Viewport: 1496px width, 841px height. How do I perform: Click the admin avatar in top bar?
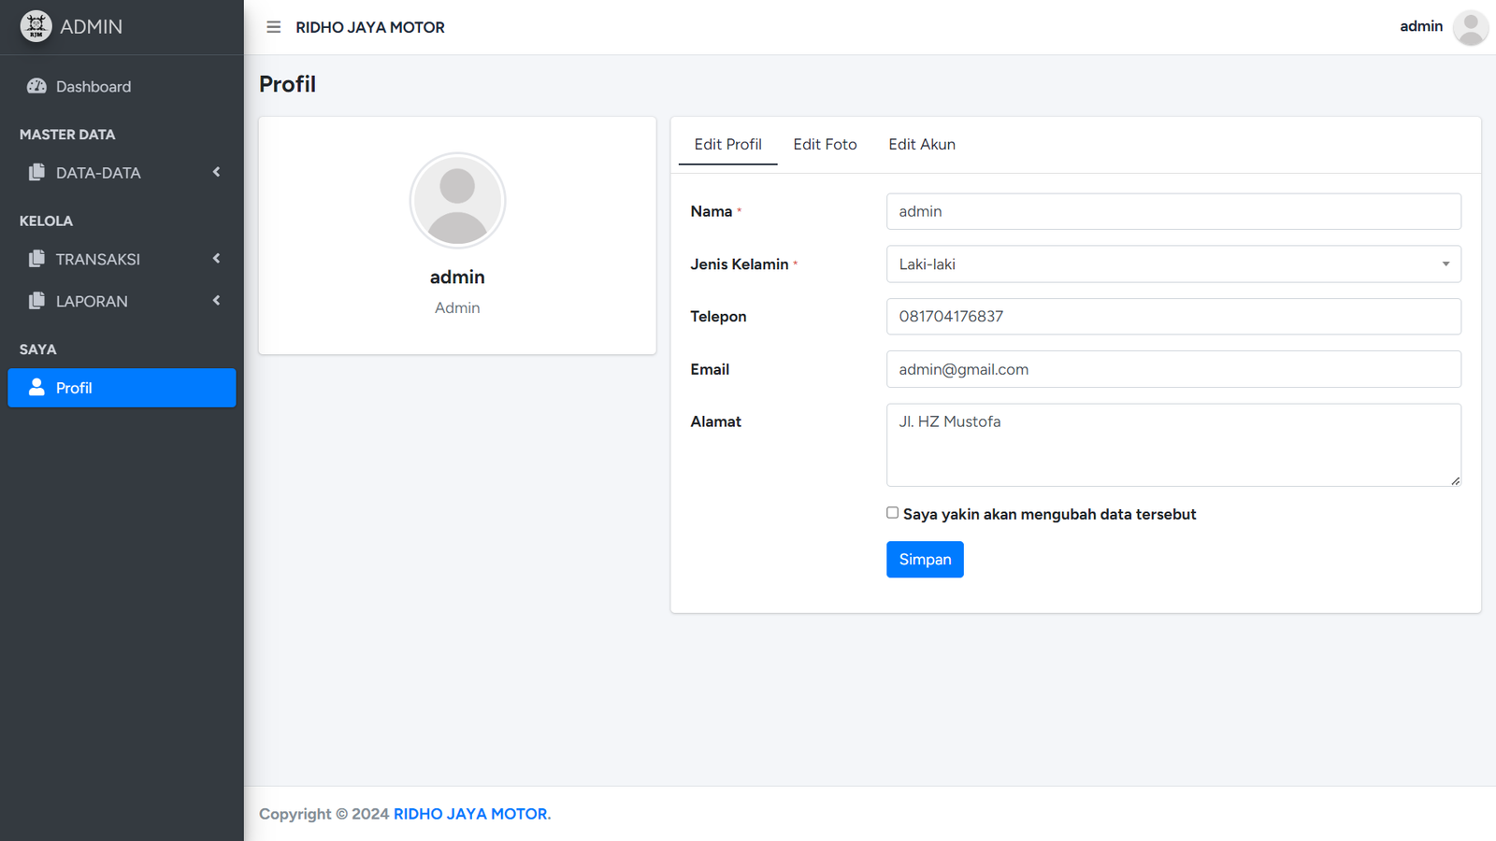pos(1470,27)
